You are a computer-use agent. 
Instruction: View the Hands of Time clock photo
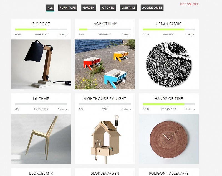[x=169, y=139]
